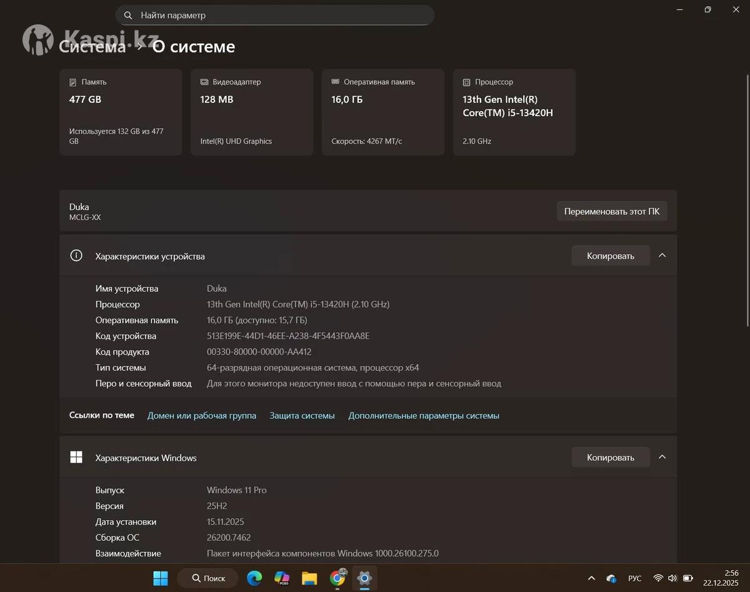The image size is (750, 592).
Task: Open Домен или рабочая группа link
Action: pyautogui.click(x=201, y=415)
